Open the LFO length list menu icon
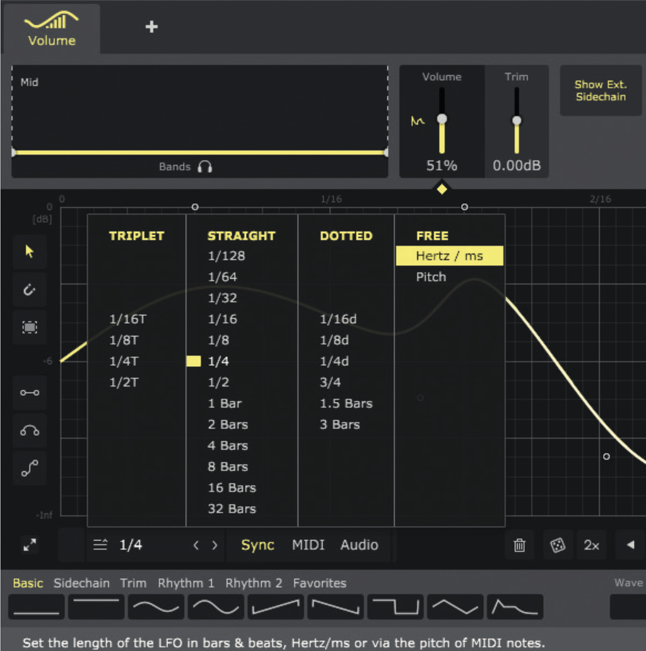 (x=100, y=545)
